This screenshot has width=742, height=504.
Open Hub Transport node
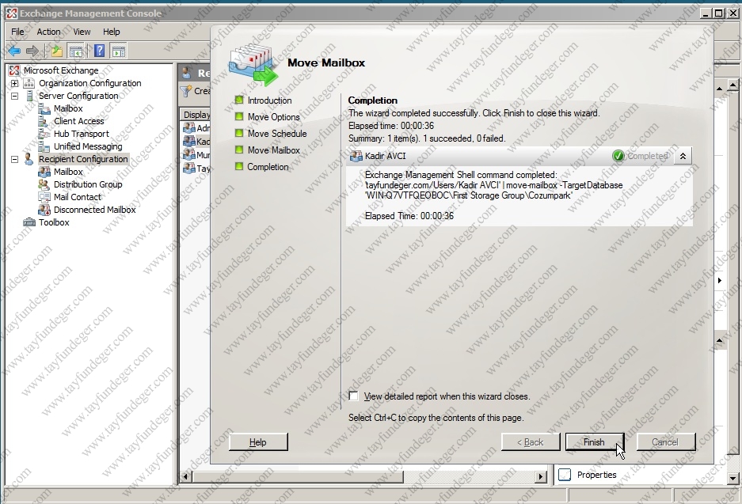(82, 134)
